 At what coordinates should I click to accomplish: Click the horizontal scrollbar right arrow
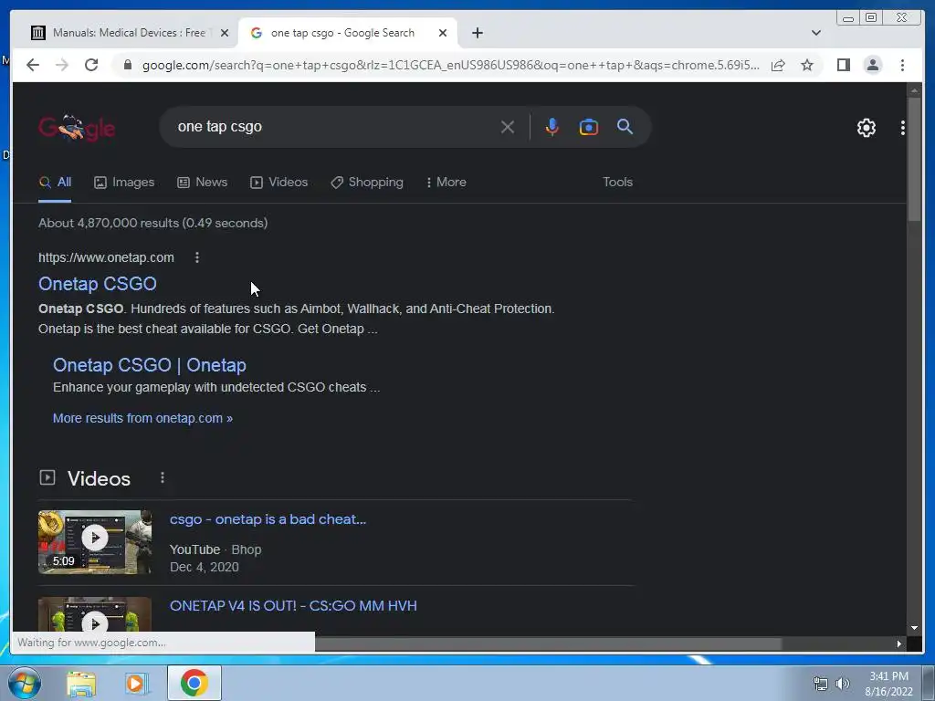[x=898, y=643]
